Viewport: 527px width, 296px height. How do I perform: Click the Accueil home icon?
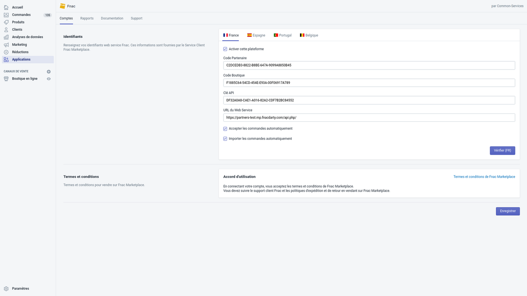(6, 7)
